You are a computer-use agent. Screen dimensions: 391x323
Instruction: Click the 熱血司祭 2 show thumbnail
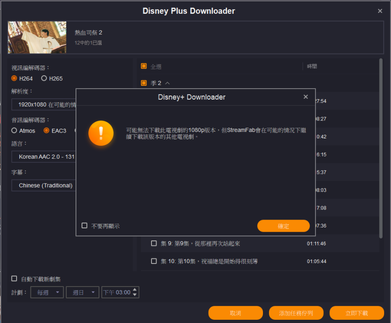[x=37, y=37]
